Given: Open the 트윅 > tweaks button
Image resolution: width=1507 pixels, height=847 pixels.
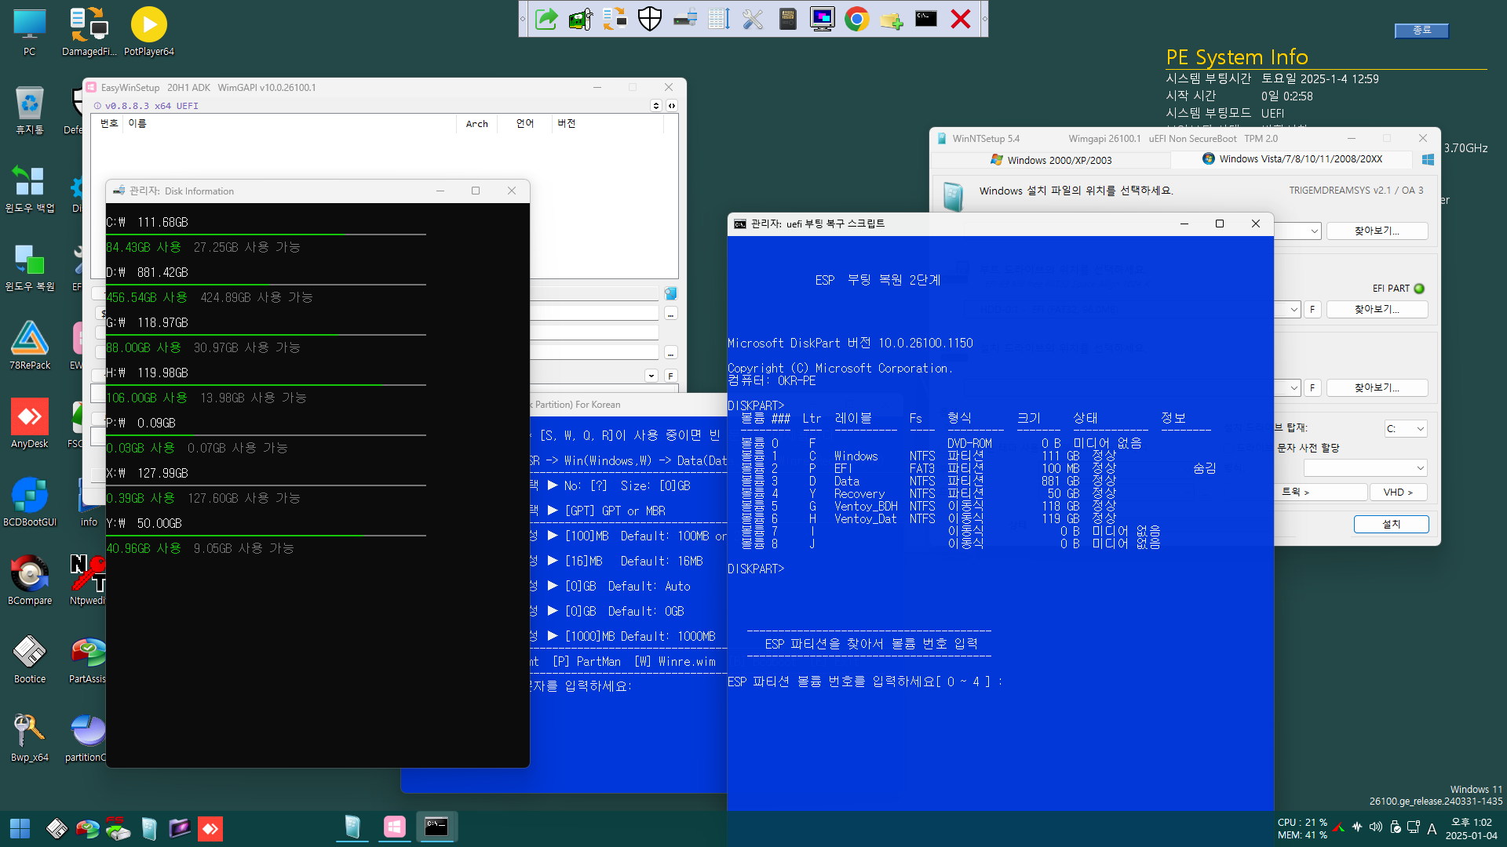Looking at the screenshot, I should tap(1319, 492).
